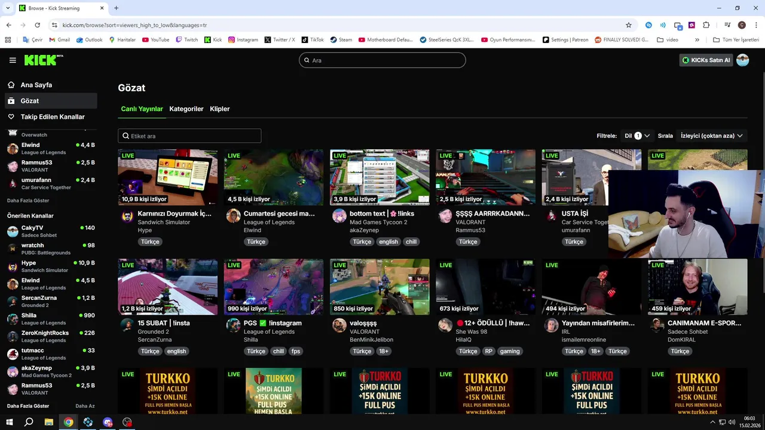Viewport: 765px width, 430px height.
Task: Click the CakyTV avatar in Önerilen Kanallar
Action: point(13,231)
